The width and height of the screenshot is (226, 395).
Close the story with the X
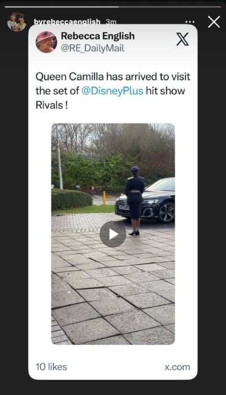tap(214, 22)
